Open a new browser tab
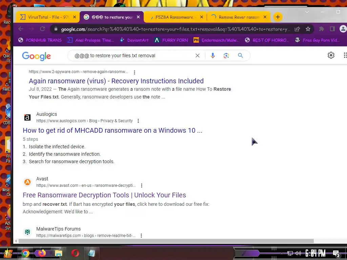347x260 pixels. click(x=278, y=17)
